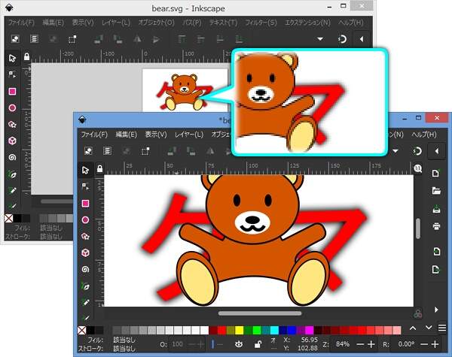Select the Ellipse tool in front window
This screenshot has height=357, width=452.
pyautogui.click(x=85, y=219)
